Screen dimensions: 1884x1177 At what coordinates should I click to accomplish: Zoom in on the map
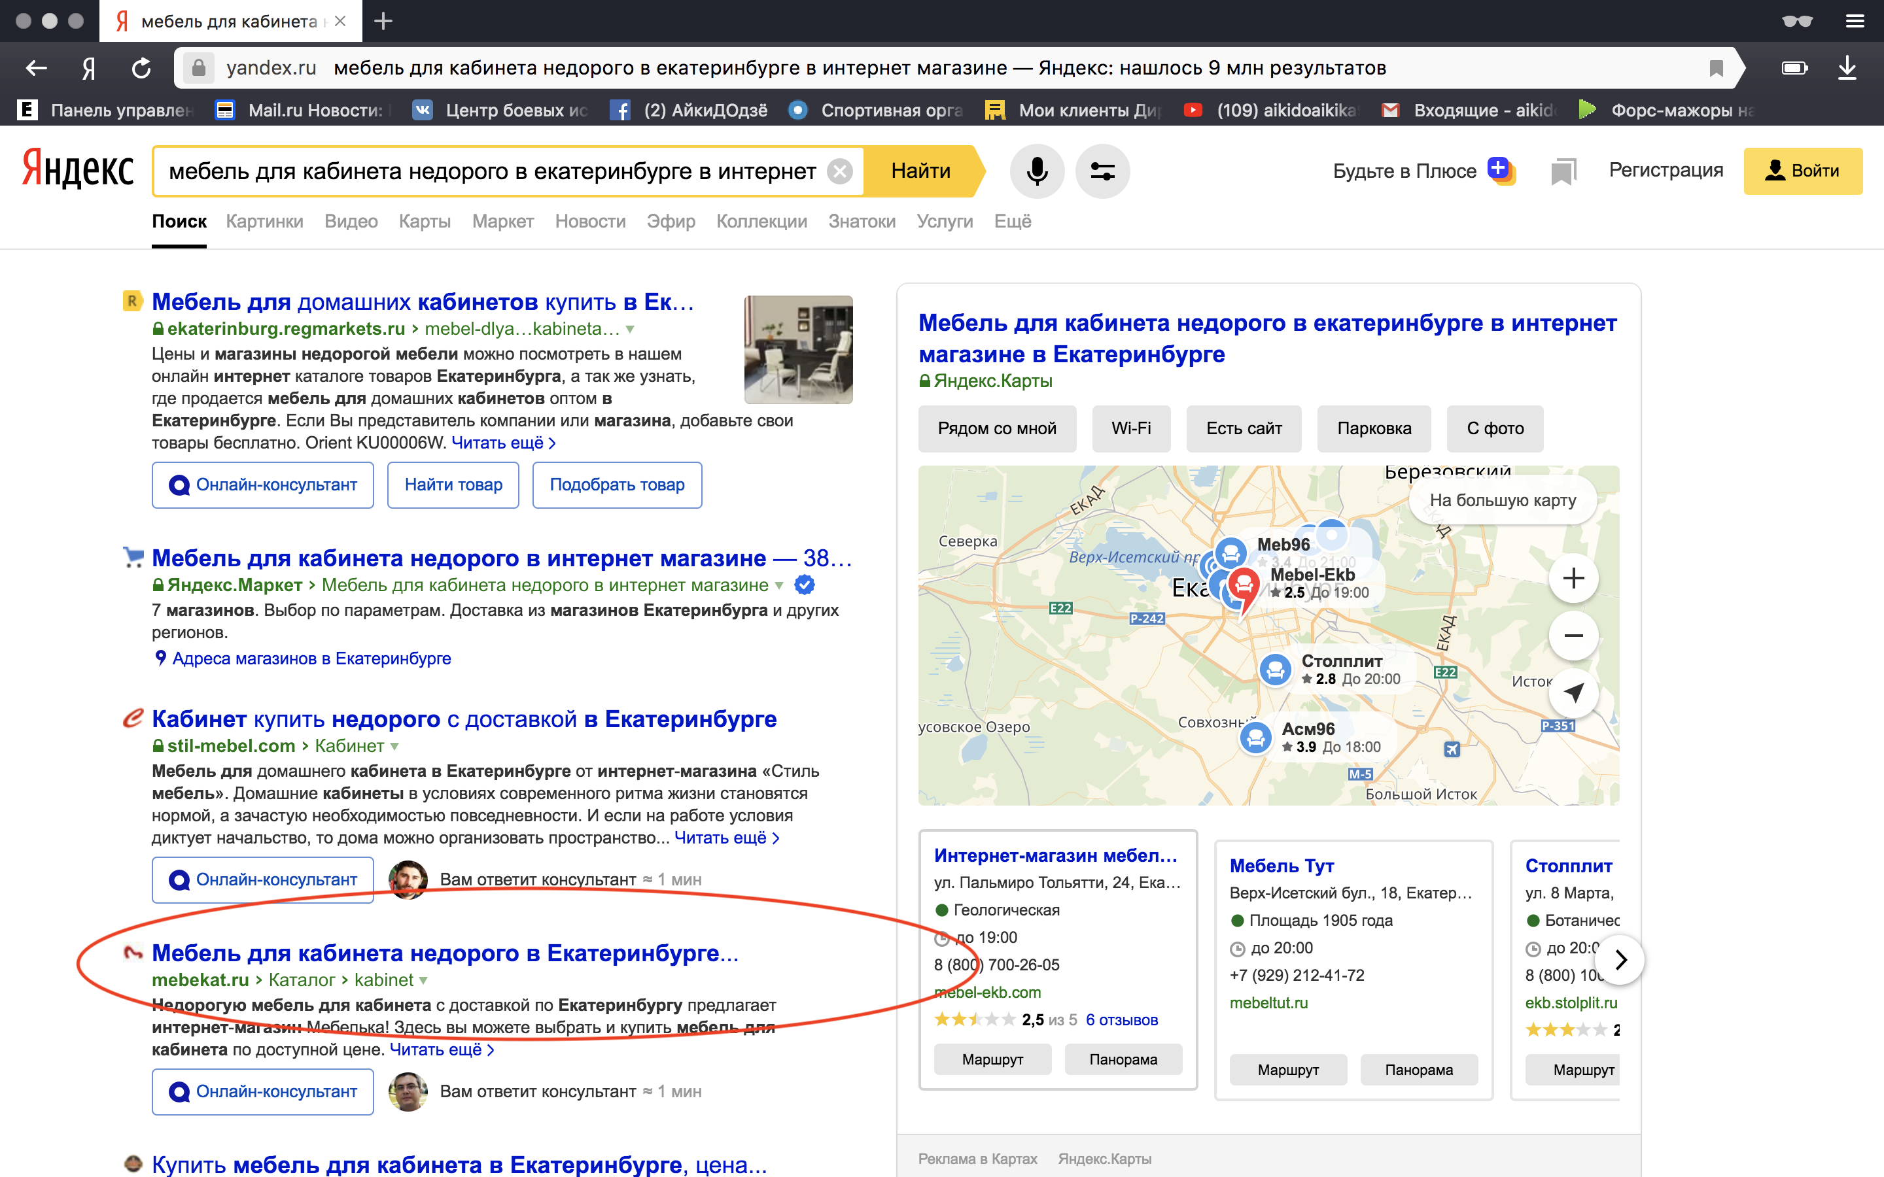1573,579
